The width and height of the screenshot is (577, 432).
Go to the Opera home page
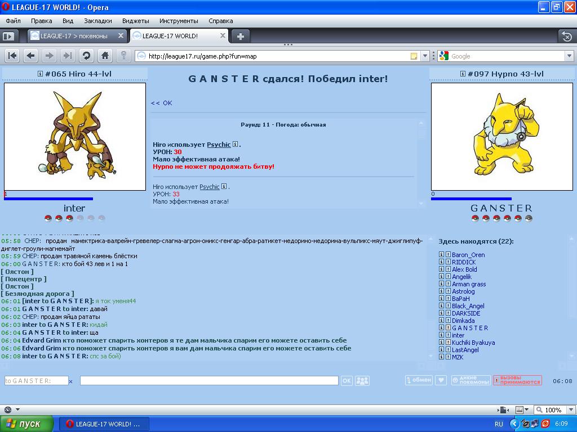[x=105, y=56]
